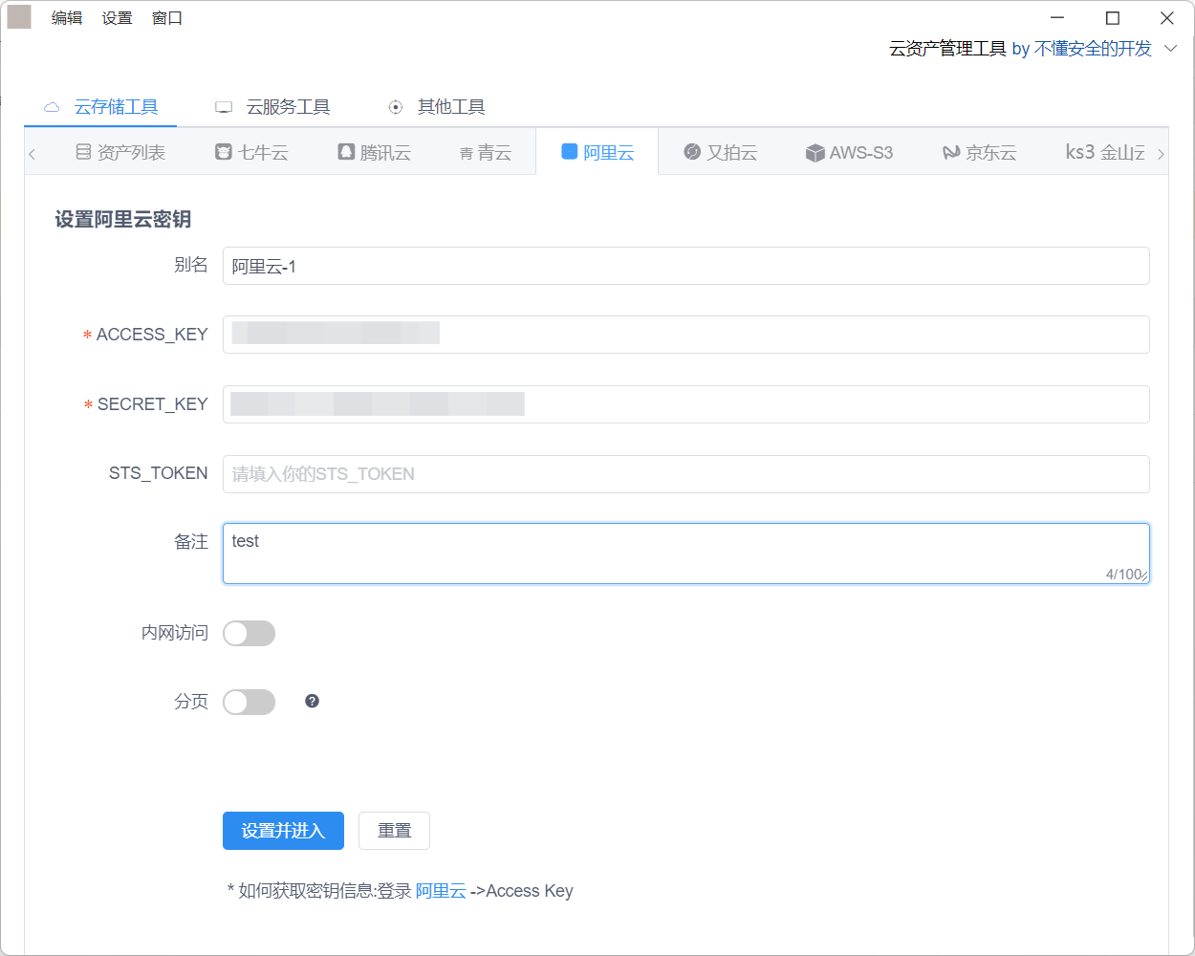Click the database icon beside 资产列表
Screen dimensions: 1195x956
[83, 152]
